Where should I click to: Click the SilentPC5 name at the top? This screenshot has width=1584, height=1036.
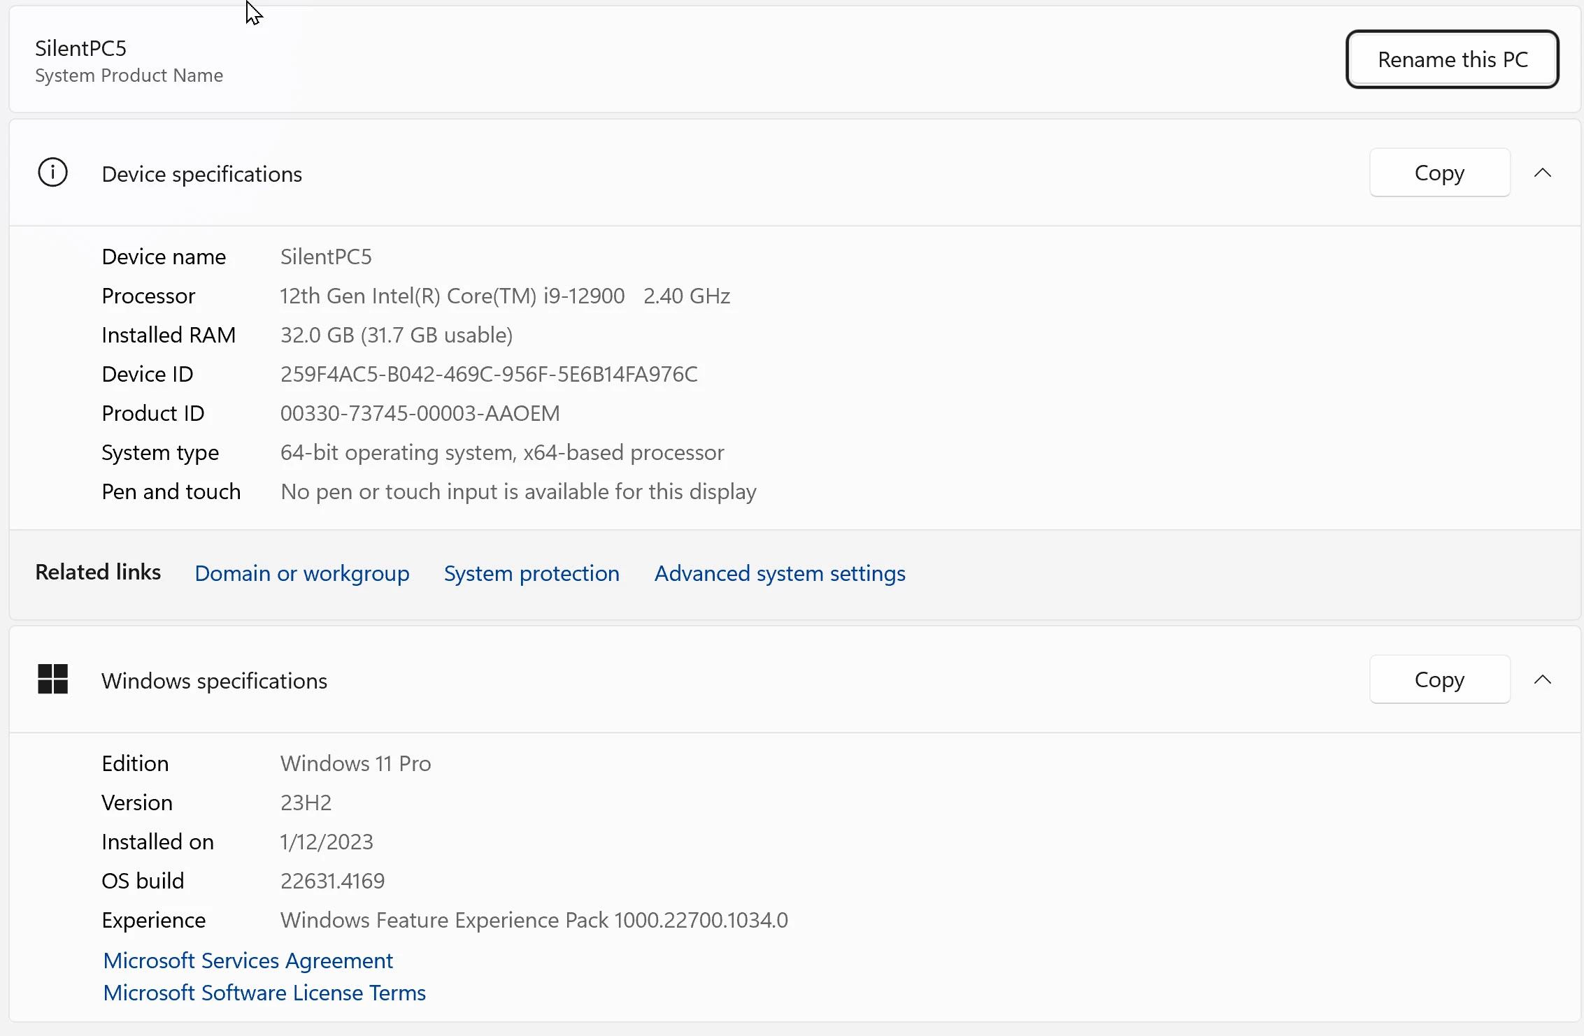coord(80,48)
